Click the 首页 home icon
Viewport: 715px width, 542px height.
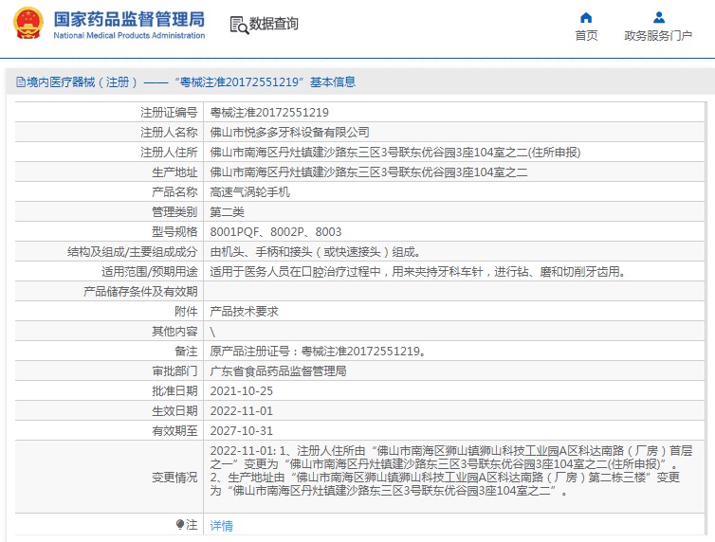pos(586,18)
